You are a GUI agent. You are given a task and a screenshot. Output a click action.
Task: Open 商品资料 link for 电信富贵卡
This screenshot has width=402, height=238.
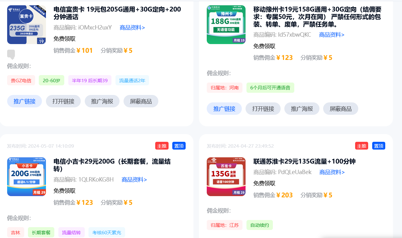point(132,28)
